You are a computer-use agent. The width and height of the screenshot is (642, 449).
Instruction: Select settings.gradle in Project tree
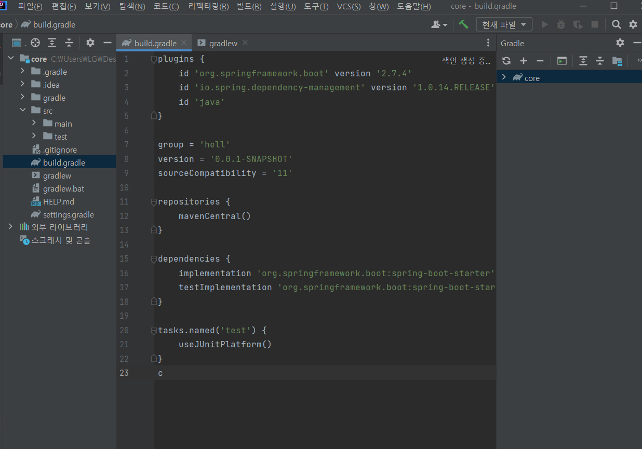pyautogui.click(x=69, y=214)
